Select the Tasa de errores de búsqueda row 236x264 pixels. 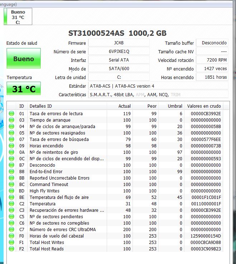coord(115,139)
